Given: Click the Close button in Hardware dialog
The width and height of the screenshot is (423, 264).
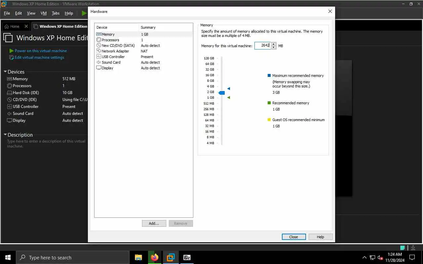Looking at the screenshot, I should [x=293, y=237].
